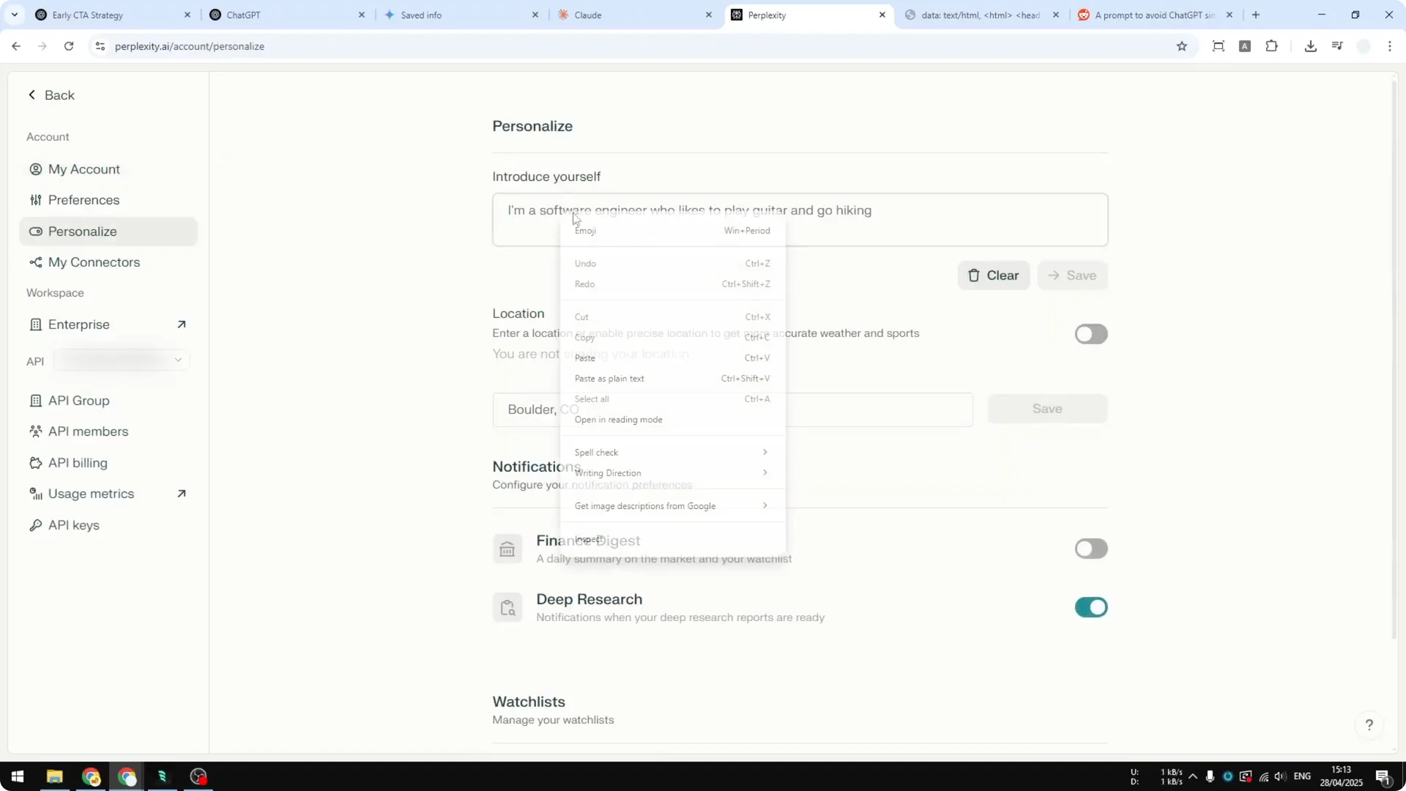Disable the Deep Research notifications toggle
Screen dimensions: 1406x791
click(1090, 607)
